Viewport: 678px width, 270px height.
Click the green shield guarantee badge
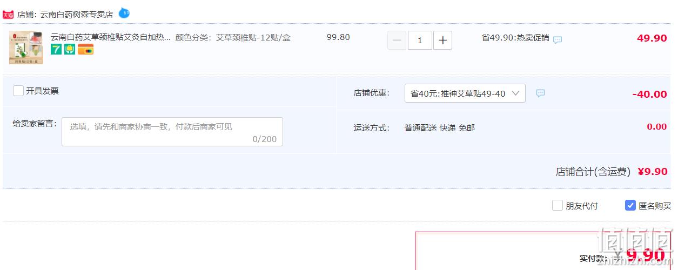(x=70, y=50)
